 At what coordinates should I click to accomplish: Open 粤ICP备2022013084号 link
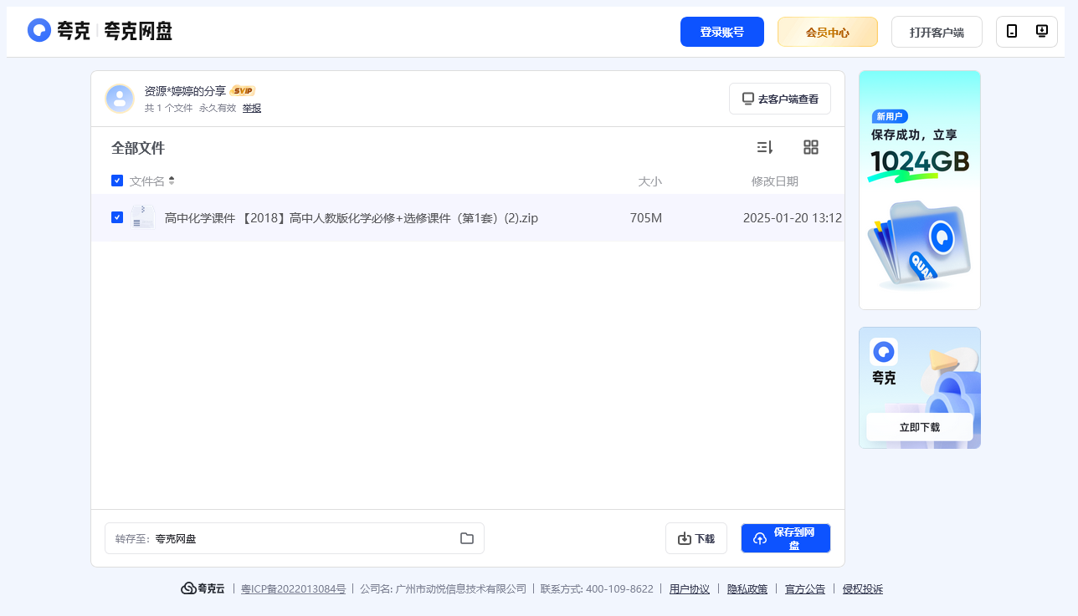pos(293,588)
